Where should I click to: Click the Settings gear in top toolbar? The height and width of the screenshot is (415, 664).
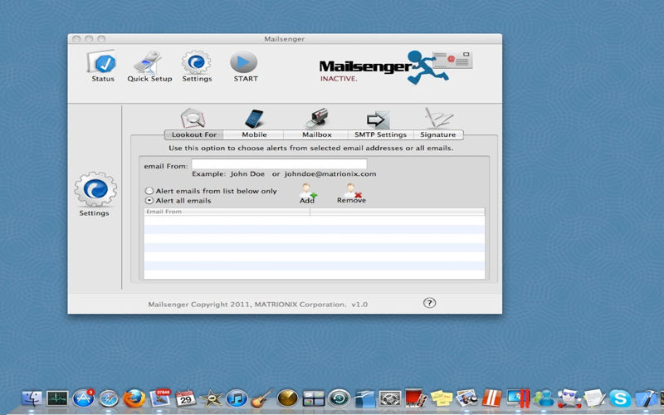click(197, 63)
